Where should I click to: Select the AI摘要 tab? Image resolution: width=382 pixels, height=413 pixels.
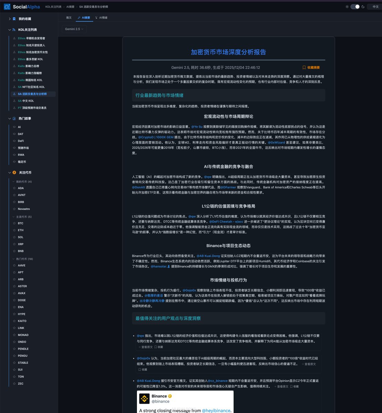(x=84, y=18)
